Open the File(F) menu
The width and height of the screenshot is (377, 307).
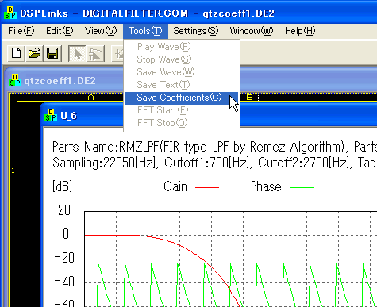coord(21,31)
